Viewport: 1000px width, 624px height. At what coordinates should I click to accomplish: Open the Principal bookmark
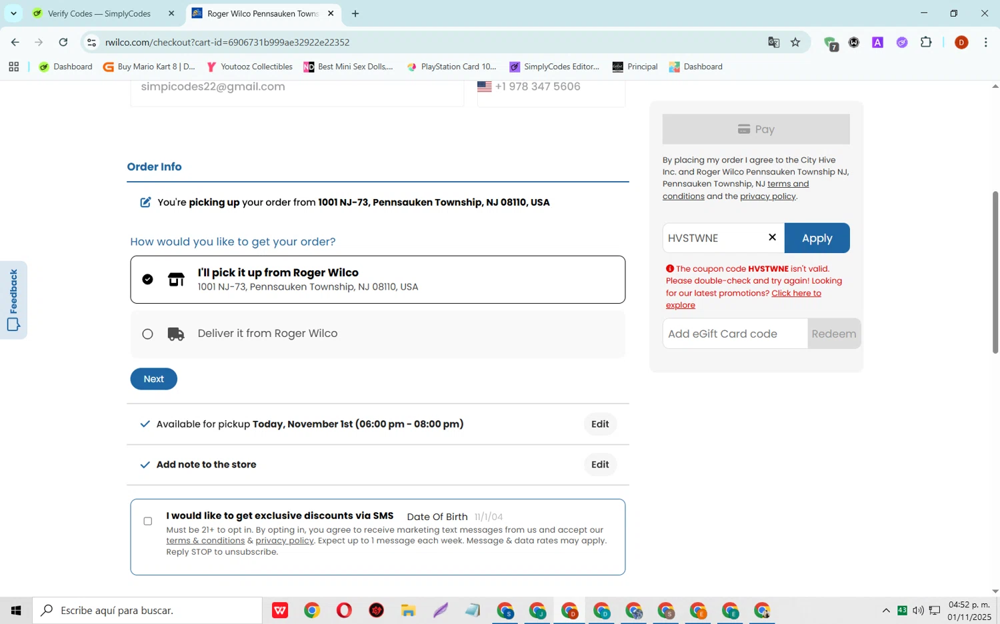click(635, 67)
